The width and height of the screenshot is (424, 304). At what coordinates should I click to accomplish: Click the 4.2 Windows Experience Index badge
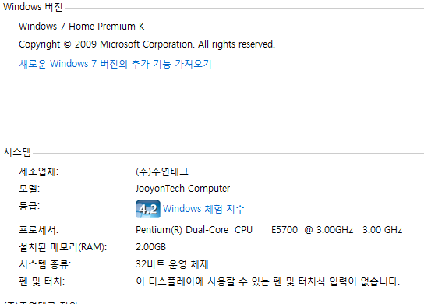148,209
